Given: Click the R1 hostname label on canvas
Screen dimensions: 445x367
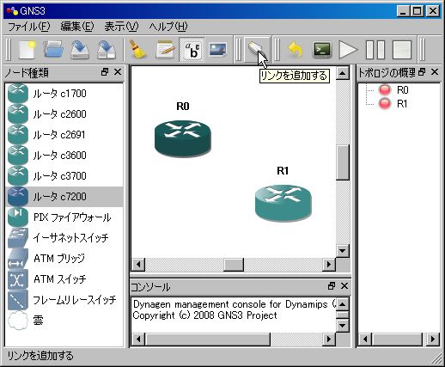Looking at the screenshot, I should tap(283, 171).
